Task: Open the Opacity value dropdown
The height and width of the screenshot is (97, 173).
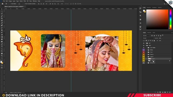Action: click(162, 38)
